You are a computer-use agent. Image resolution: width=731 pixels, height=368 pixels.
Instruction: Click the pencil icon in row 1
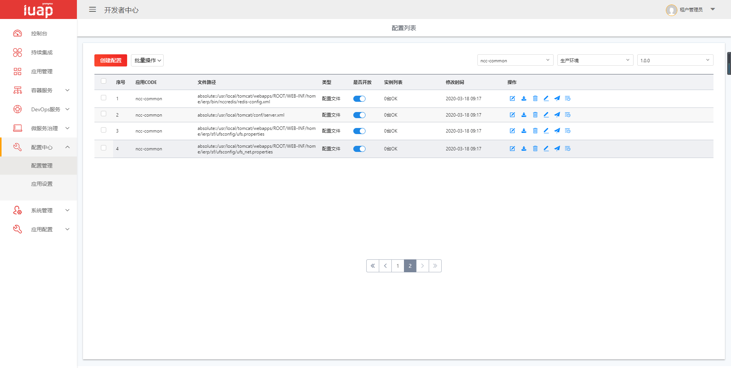tap(546, 98)
